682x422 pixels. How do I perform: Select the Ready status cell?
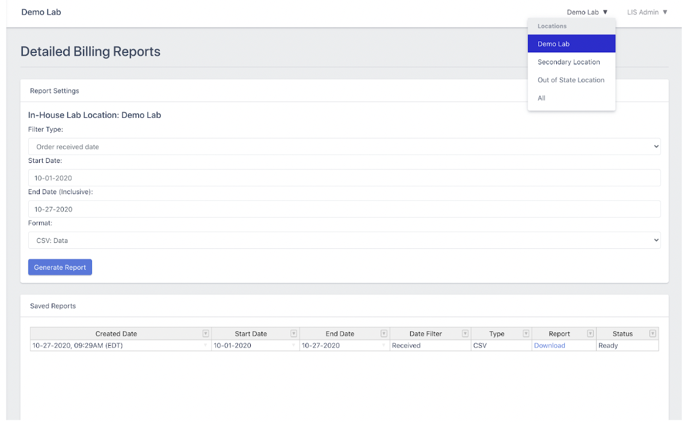click(627, 346)
